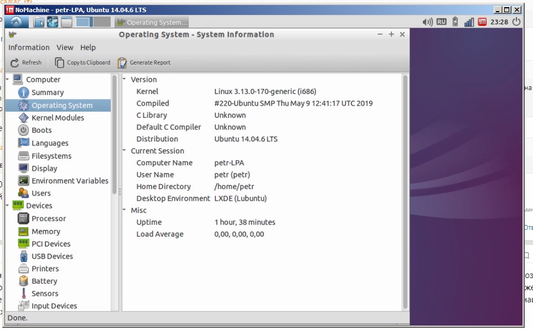Click the 'Done.' status bar text
Screen dimensions: 533x330
click(17, 318)
